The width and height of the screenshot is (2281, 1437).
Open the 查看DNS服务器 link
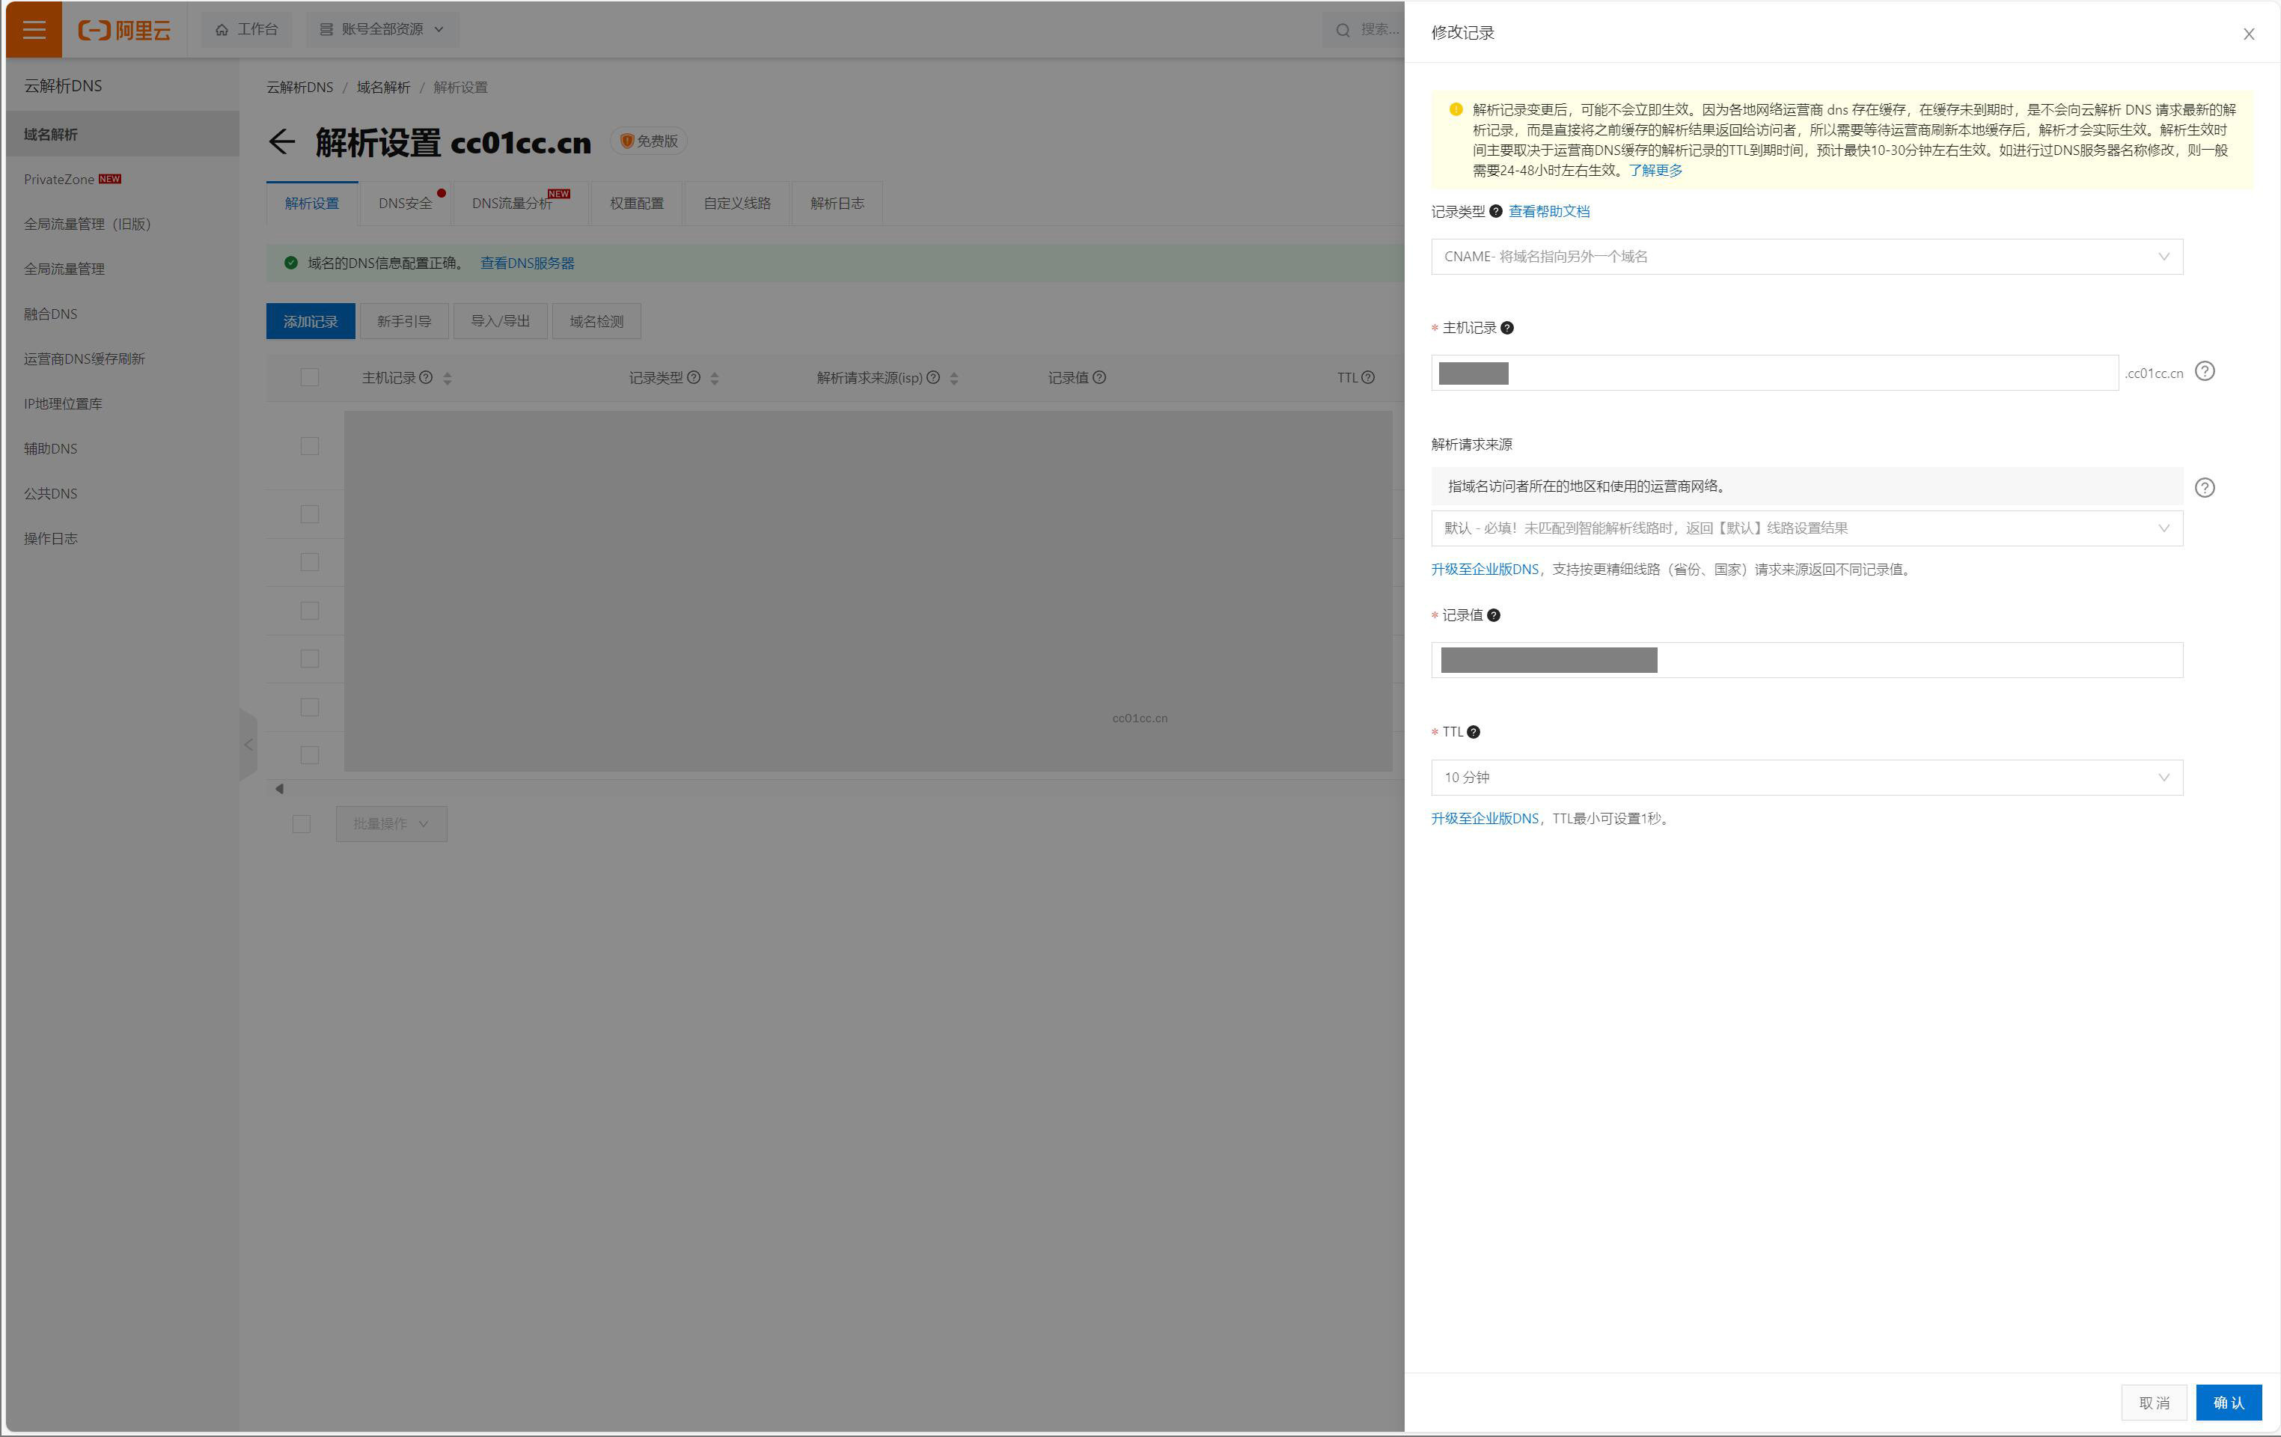[x=527, y=263]
